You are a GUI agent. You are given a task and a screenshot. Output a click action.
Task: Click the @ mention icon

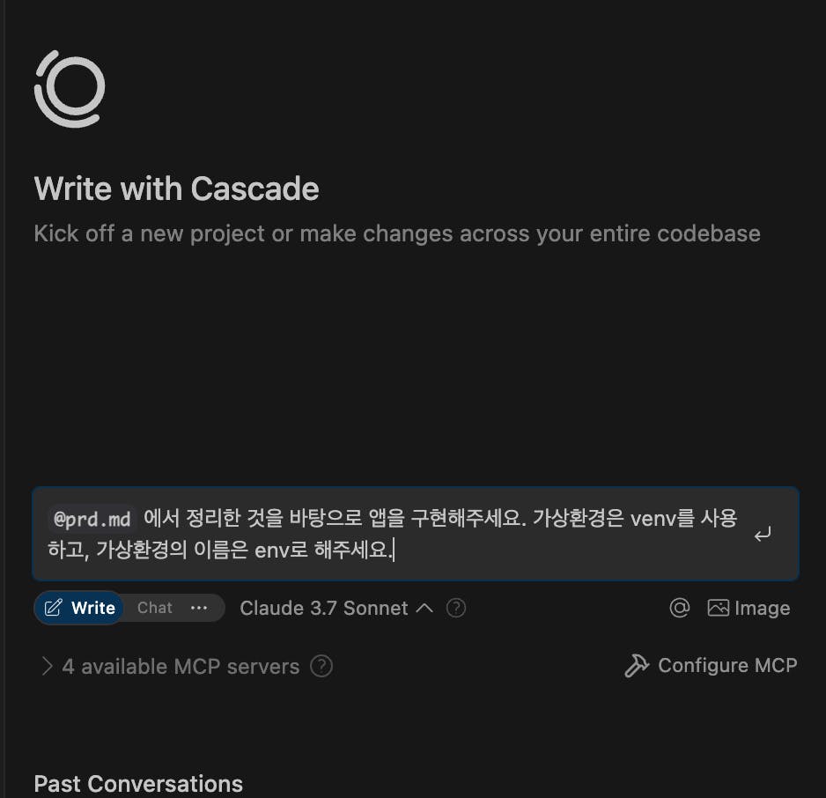[x=679, y=608]
